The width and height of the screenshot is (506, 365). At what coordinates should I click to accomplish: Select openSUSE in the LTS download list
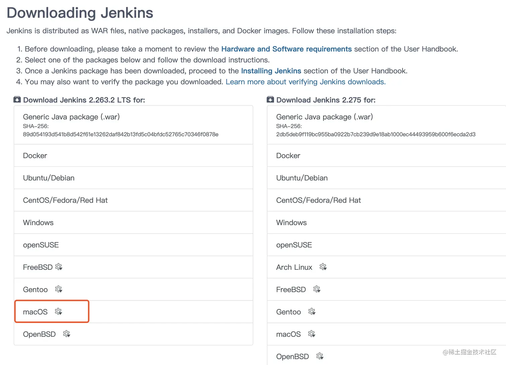134,245
